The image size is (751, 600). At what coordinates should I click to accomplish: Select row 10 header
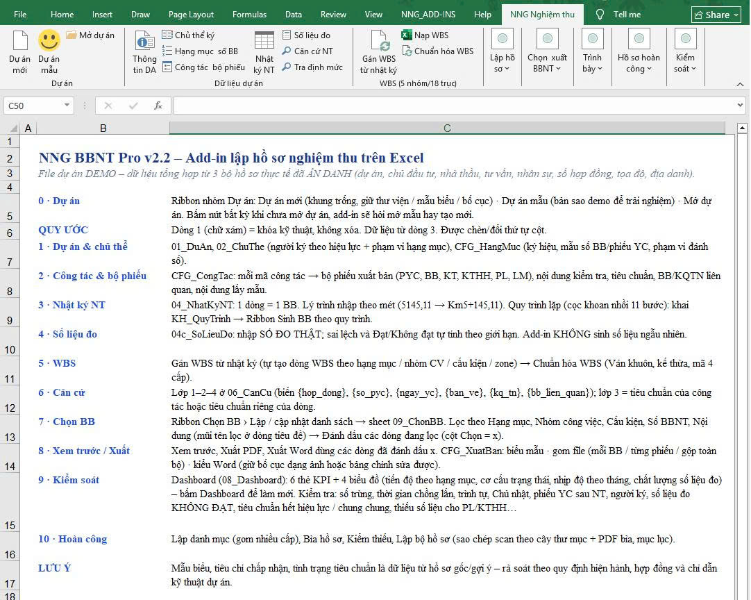[x=10, y=342]
